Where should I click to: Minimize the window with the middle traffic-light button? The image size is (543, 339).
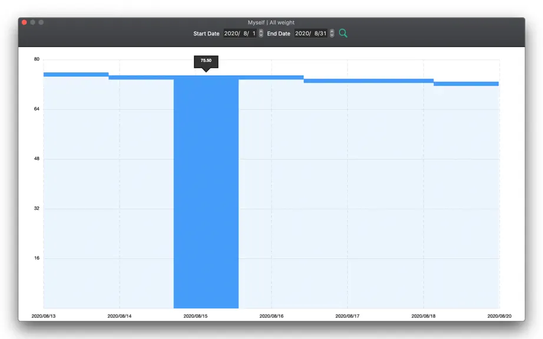point(32,22)
